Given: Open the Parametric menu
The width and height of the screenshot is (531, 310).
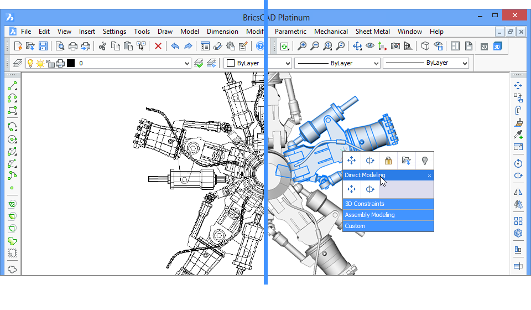Looking at the screenshot, I should pyautogui.click(x=291, y=32).
